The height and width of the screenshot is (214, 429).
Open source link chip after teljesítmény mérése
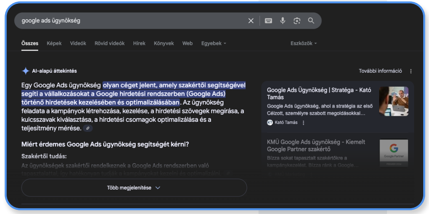88,128
